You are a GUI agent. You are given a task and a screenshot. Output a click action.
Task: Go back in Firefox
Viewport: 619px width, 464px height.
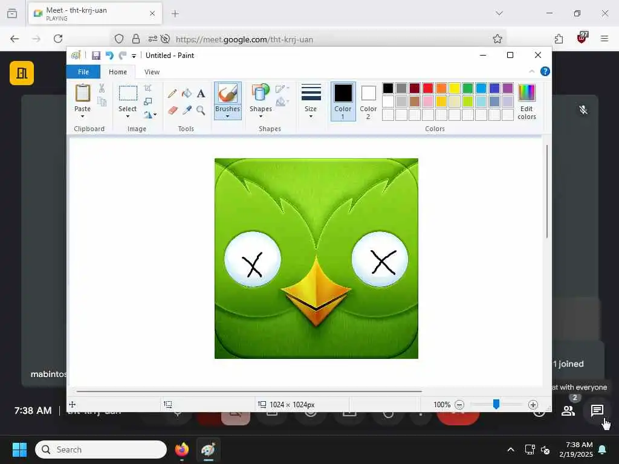pyautogui.click(x=15, y=39)
